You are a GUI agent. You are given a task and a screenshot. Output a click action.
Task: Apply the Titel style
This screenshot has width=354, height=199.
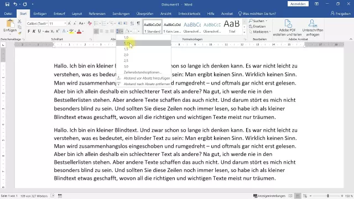(232, 27)
